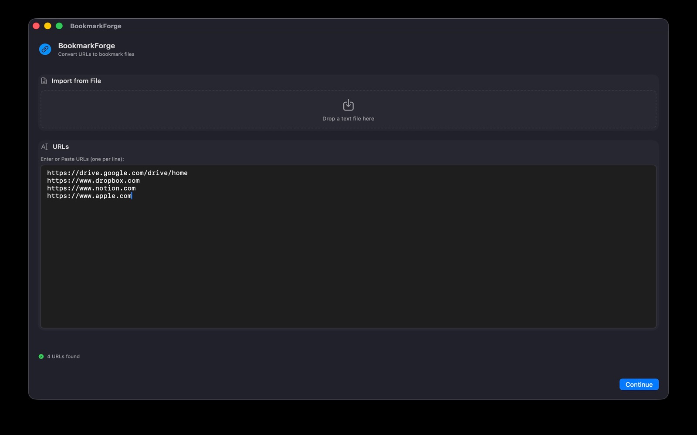
Task: Click the www.dropbox.com URL line
Action: pyautogui.click(x=93, y=181)
